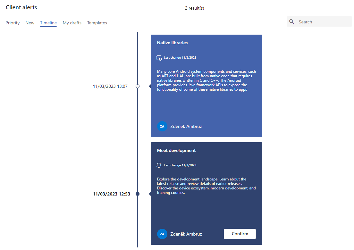
Task: Go to the Templates tab
Action: [x=97, y=23]
